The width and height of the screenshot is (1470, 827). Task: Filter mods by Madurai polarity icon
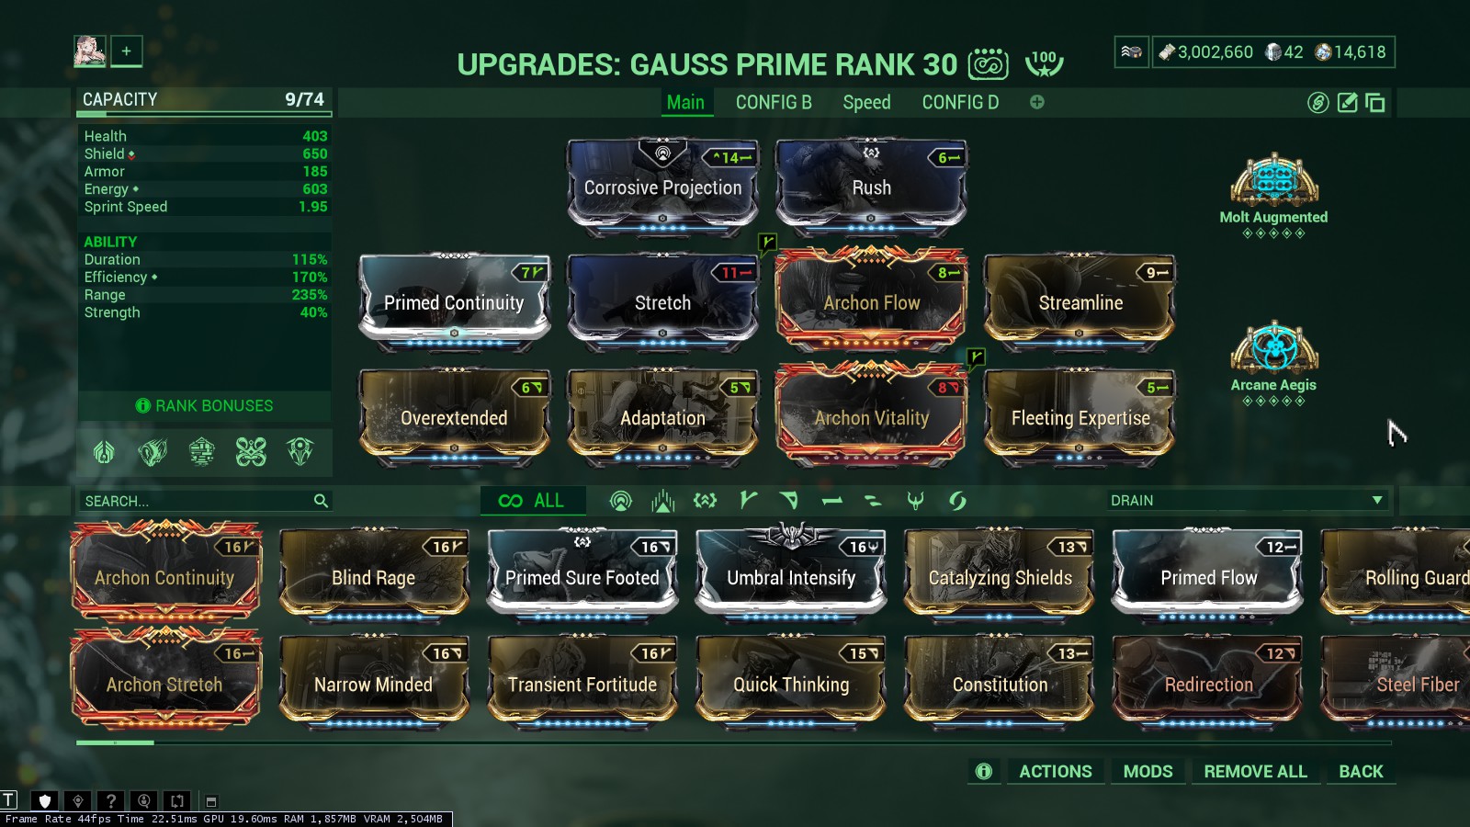pos(748,501)
